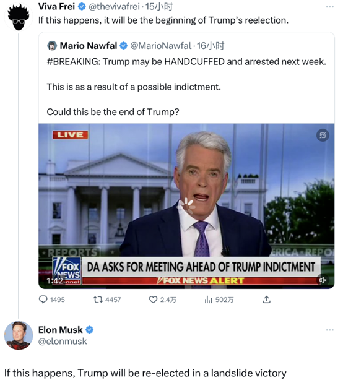Retweet using the icon showing 4457
Screen dimensions: 343x388
pyautogui.click(x=98, y=300)
